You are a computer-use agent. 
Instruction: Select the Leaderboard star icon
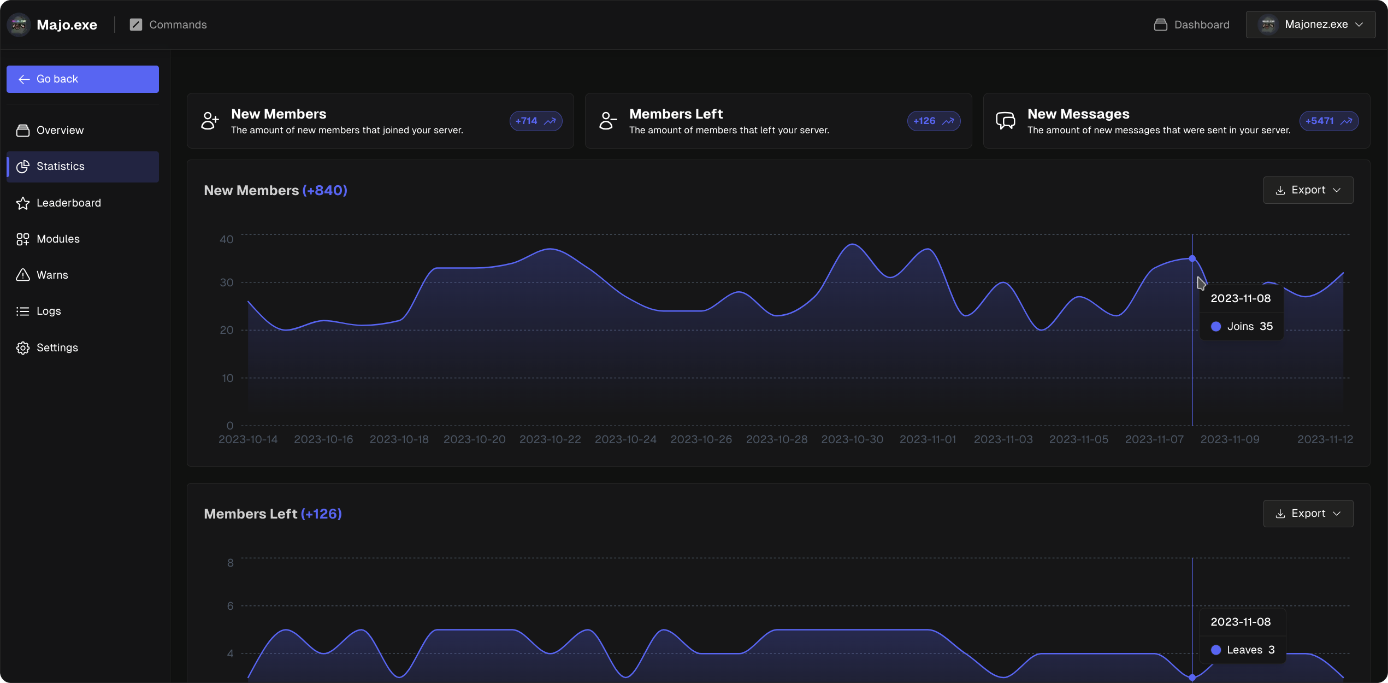pyautogui.click(x=22, y=203)
